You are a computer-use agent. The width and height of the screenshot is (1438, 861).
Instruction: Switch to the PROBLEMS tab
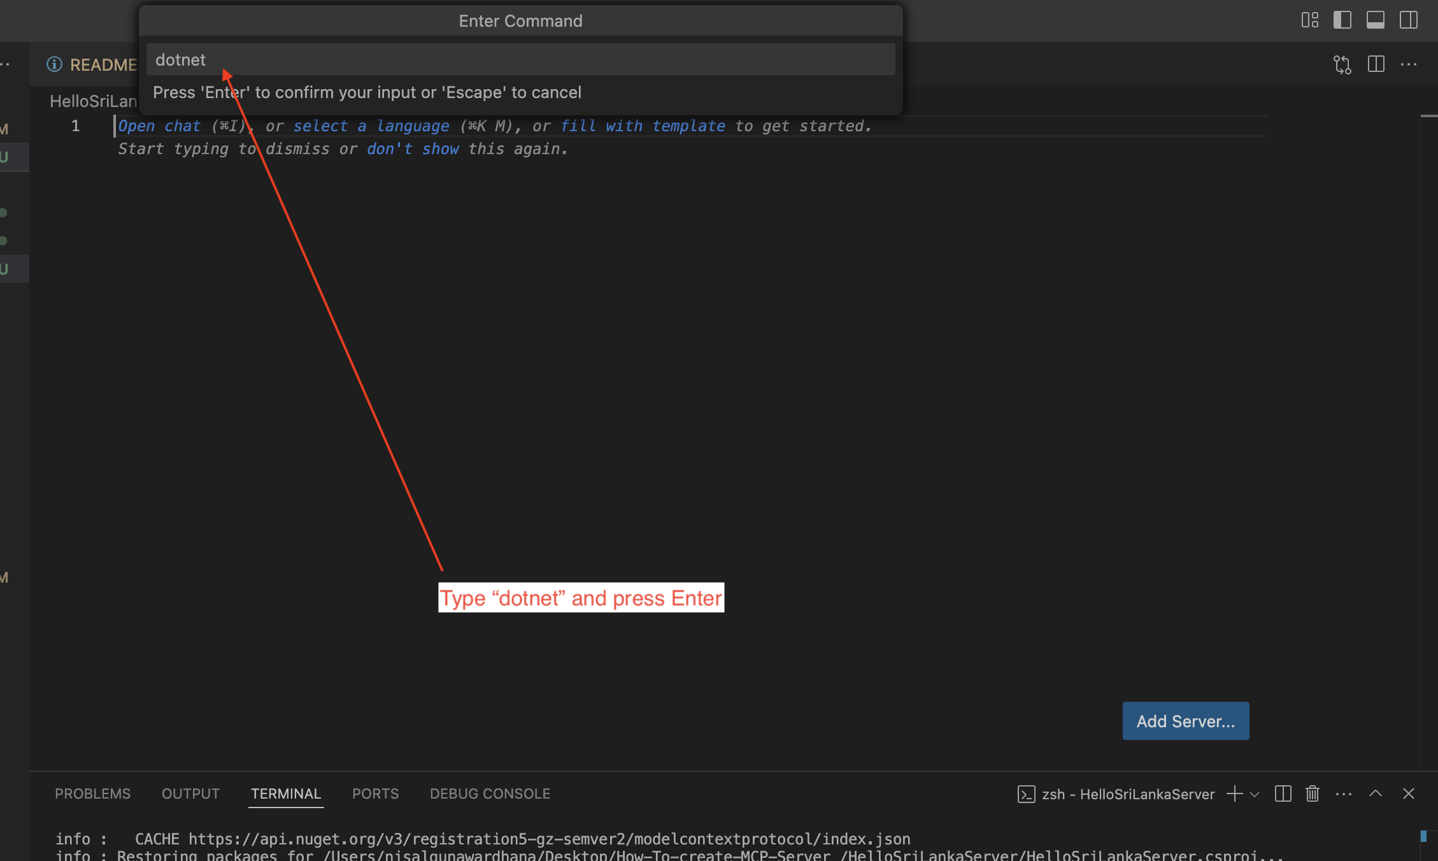pyautogui.click(x=92, y=793)
